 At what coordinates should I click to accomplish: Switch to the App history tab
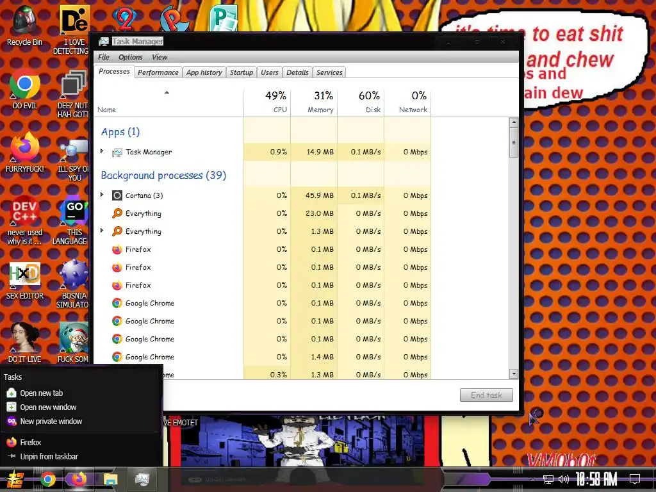(x=204, y=72)
